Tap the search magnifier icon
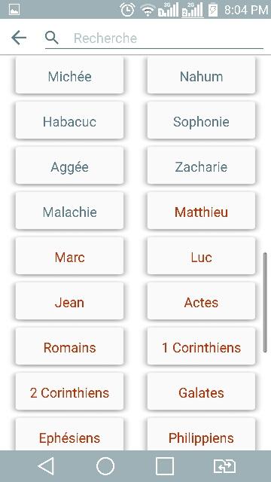The width and height of the screenshot is (271, 482). tap(52, 38)
